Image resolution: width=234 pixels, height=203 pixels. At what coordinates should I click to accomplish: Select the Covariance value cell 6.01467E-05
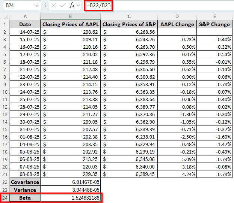[70, 182]
